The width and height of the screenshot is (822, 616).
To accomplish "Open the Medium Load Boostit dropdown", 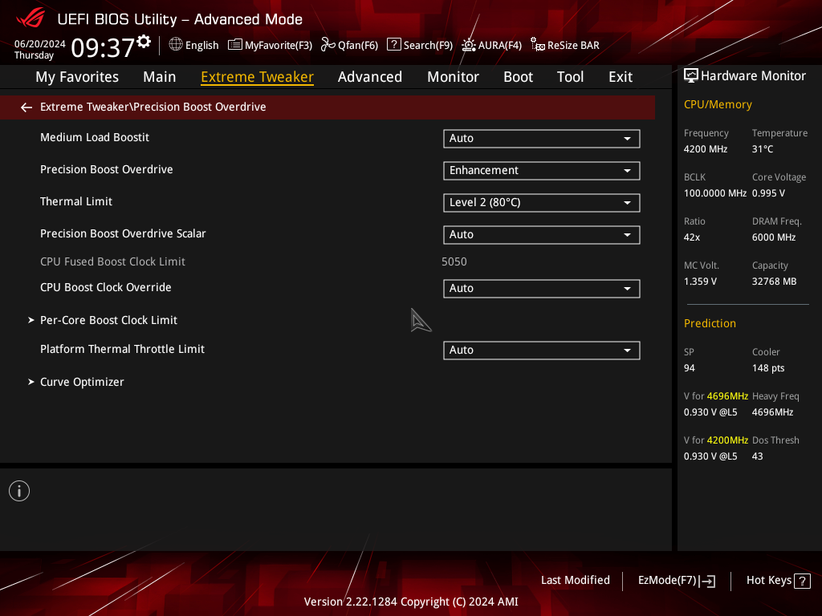I will [x=542, y=138].
